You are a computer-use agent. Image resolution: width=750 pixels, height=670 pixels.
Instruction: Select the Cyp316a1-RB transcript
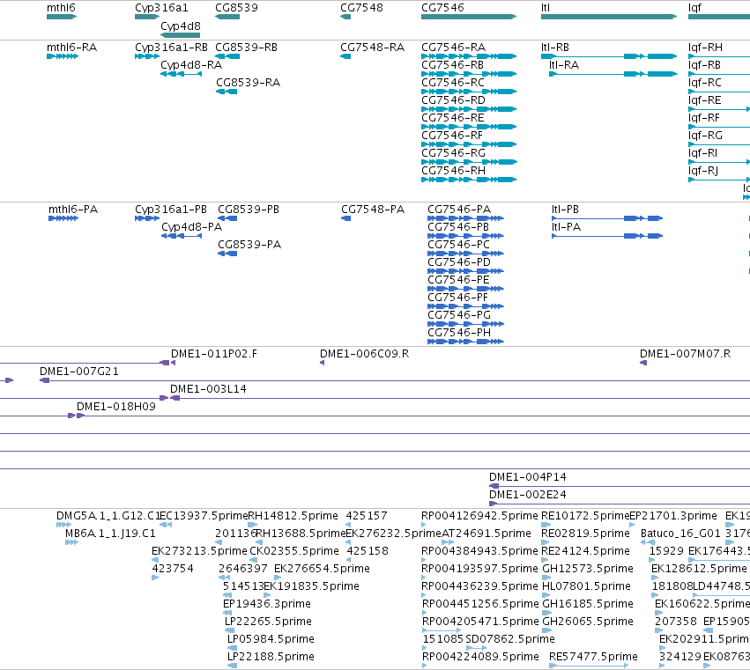147,56
